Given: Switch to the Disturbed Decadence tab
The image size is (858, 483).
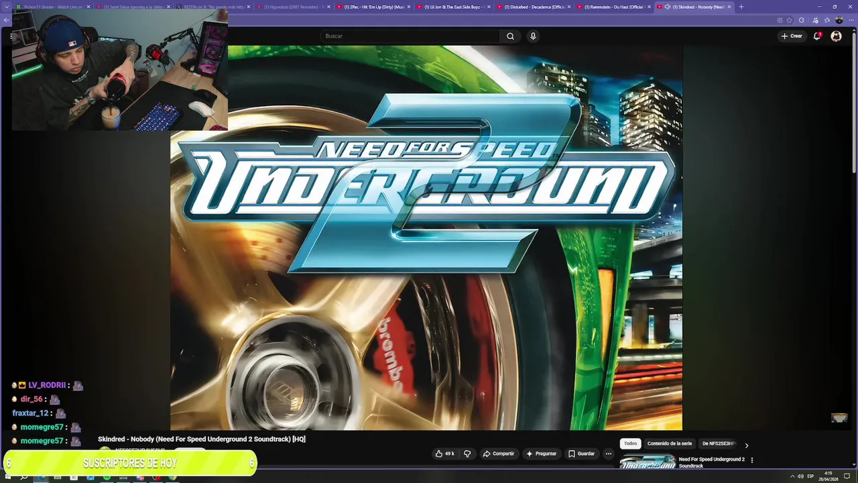Looking at the screenshot, I should (x=534, y=7).
